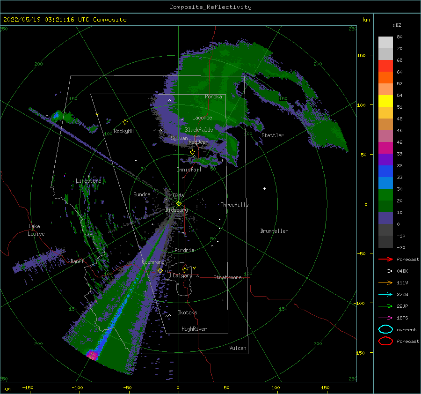Select the magenta swatch in dBZ scale

click(385, 148)
